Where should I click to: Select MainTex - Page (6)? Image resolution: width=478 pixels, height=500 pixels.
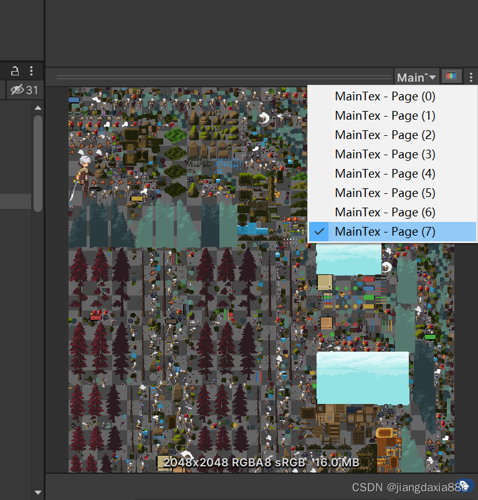(393, 213)
